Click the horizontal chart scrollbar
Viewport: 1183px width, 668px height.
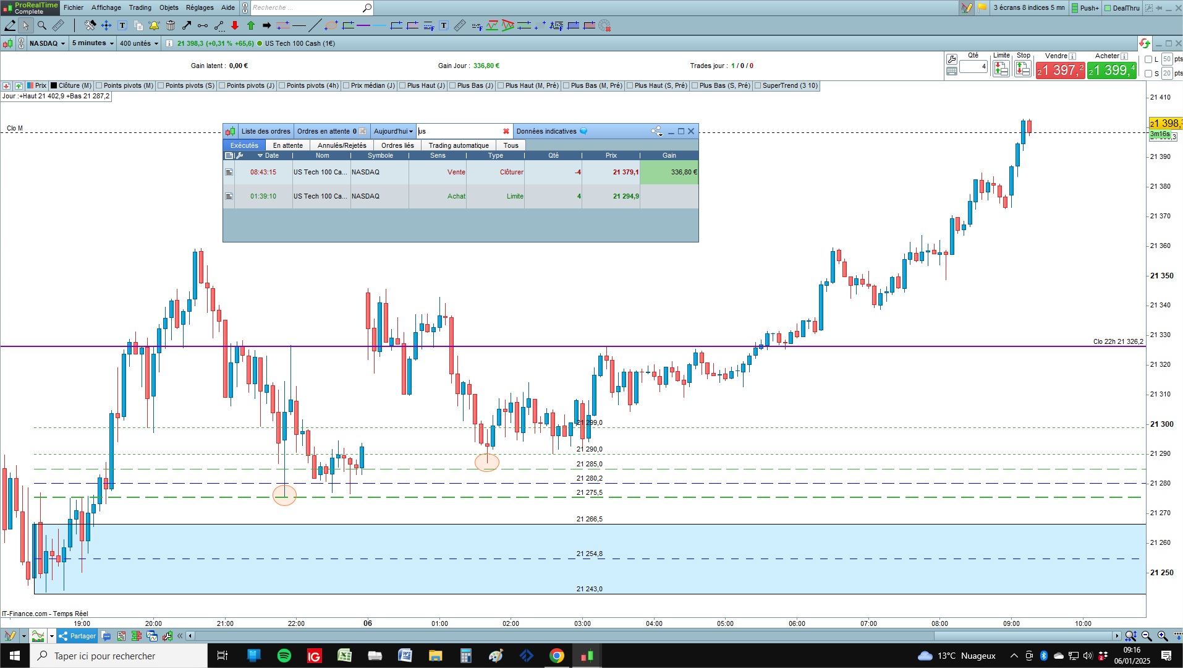654,636
